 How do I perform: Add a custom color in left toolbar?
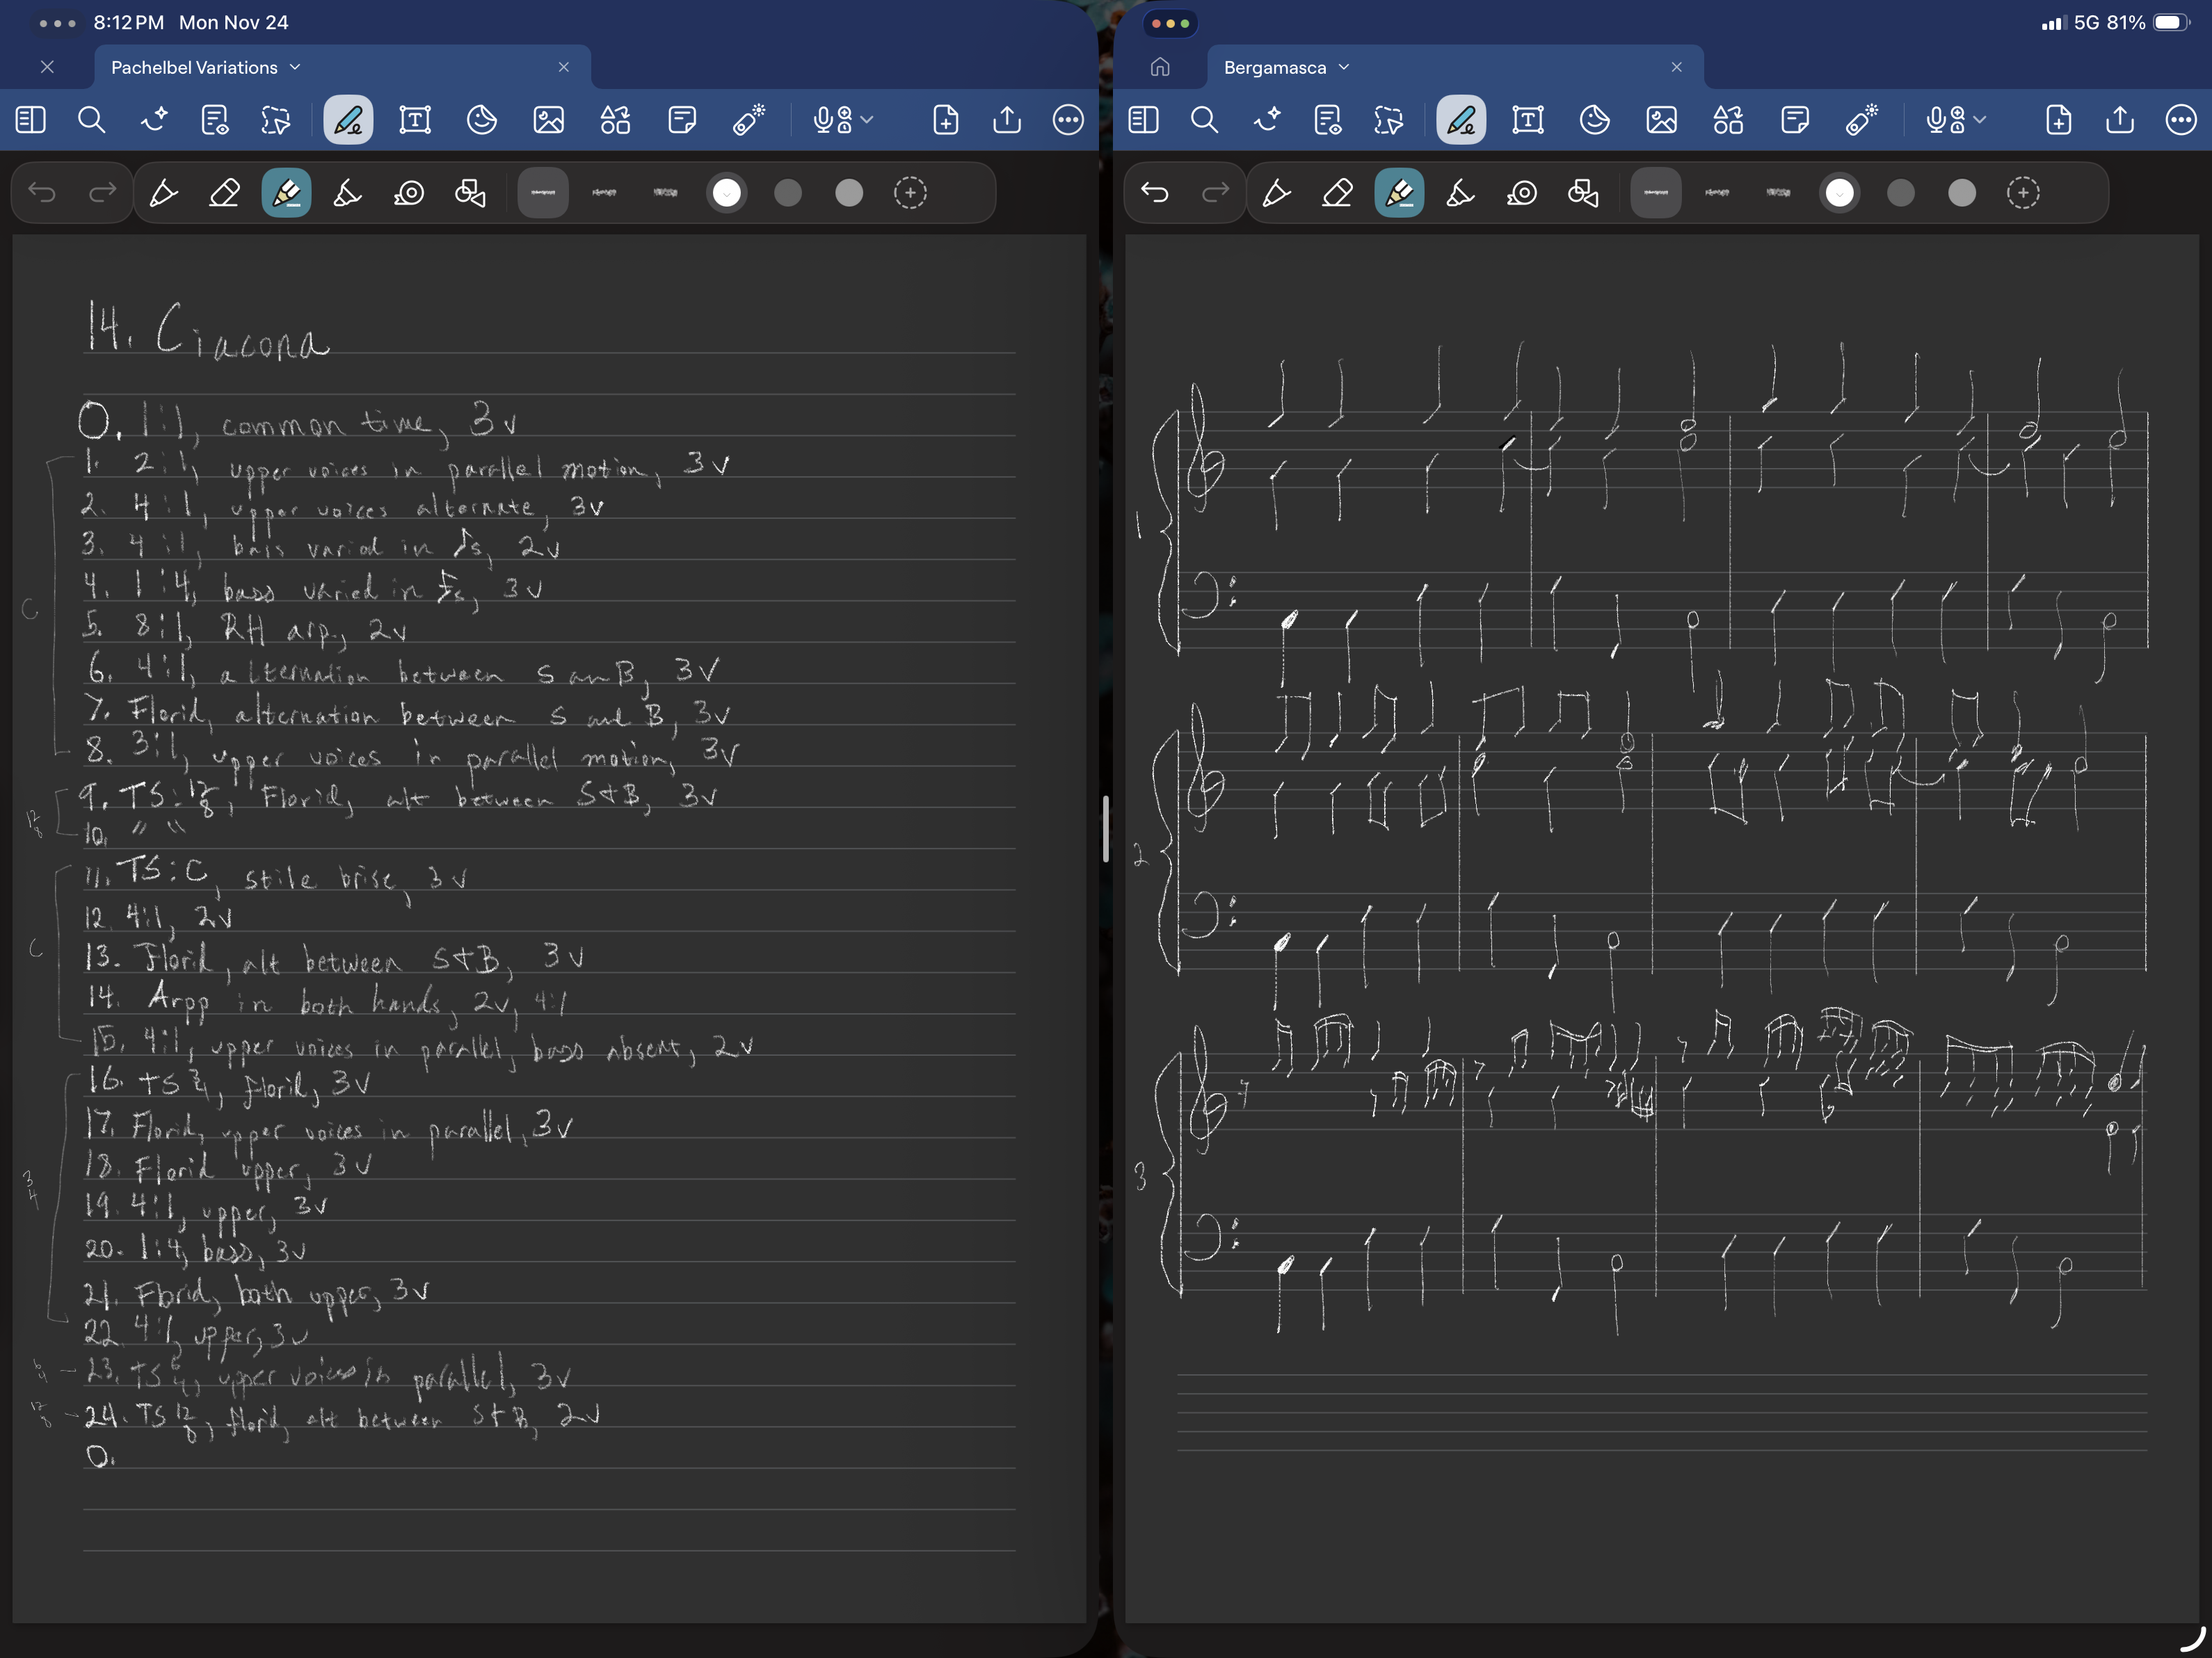click(x=909, y=193)
